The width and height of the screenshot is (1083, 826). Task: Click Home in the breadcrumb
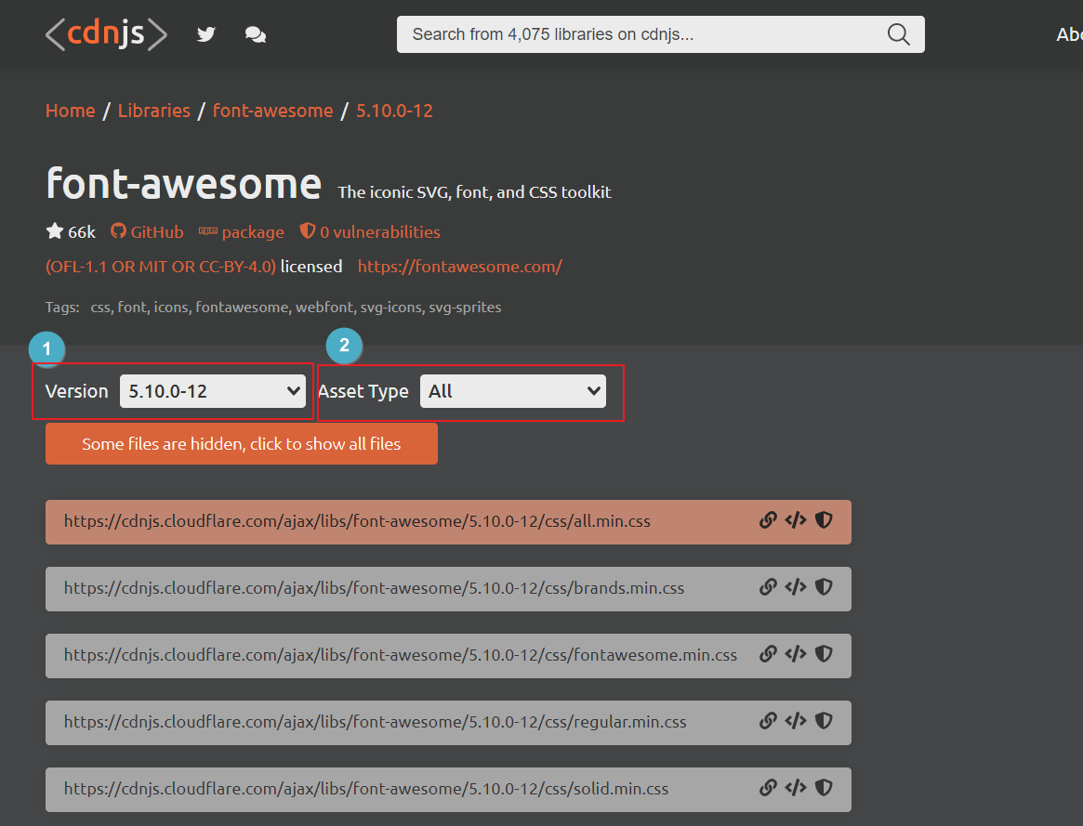71,111
